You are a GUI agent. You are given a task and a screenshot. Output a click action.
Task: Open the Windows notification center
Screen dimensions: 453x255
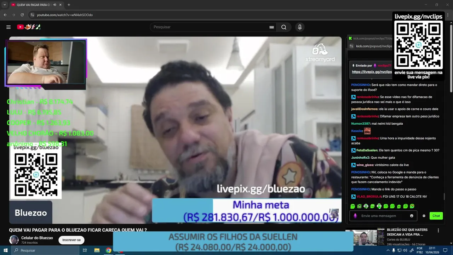click(x=445, y=250)
